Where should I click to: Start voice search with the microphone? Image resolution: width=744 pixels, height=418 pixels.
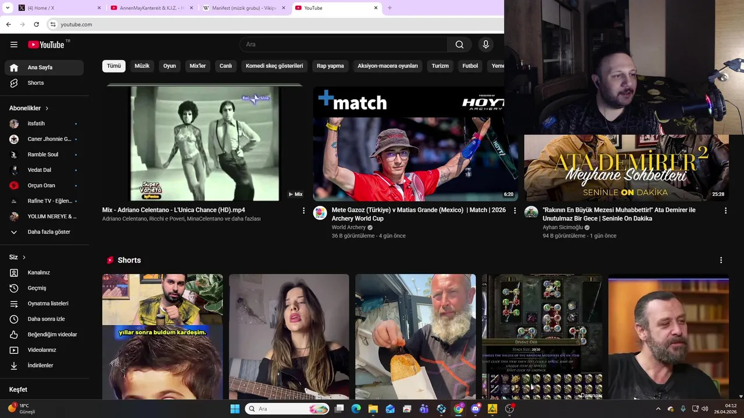point(486,45)
